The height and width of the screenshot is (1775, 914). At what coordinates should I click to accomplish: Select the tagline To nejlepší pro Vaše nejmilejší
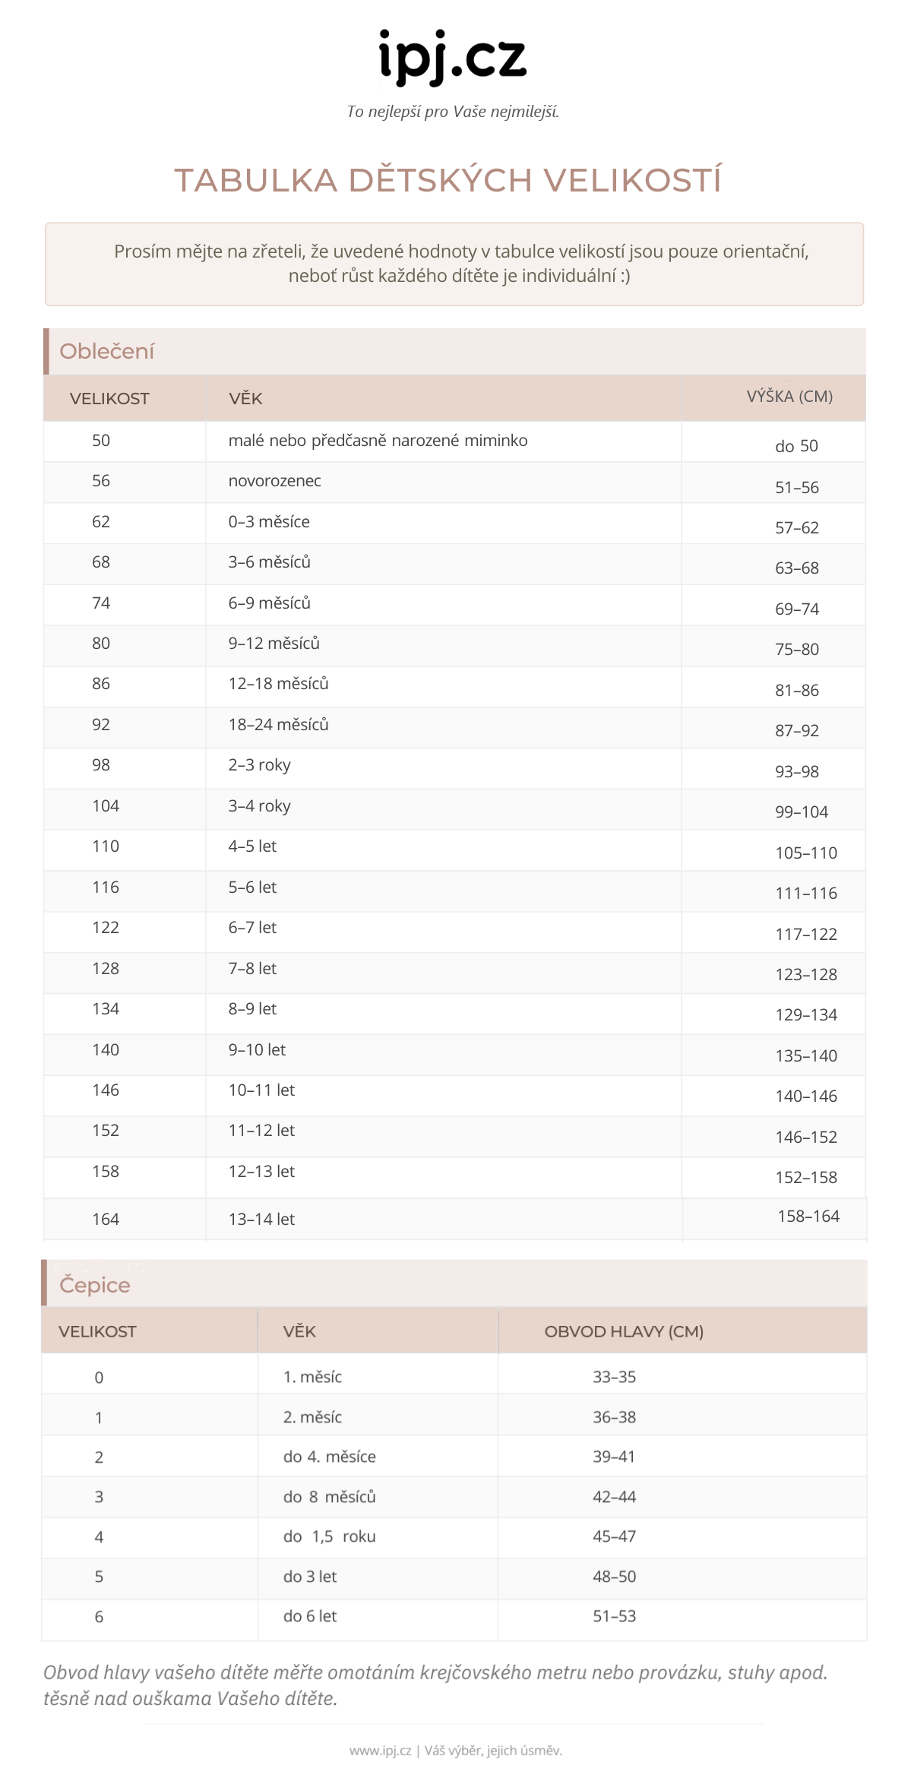(453, 112)
